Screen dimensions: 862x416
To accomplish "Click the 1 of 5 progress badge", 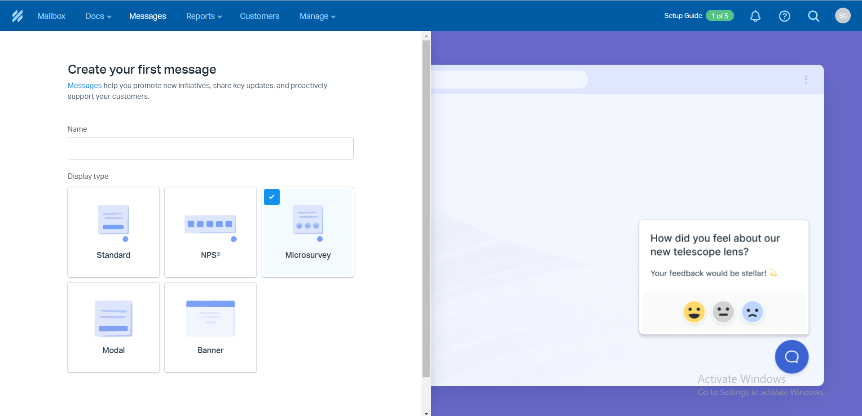I will coord(720,16).
